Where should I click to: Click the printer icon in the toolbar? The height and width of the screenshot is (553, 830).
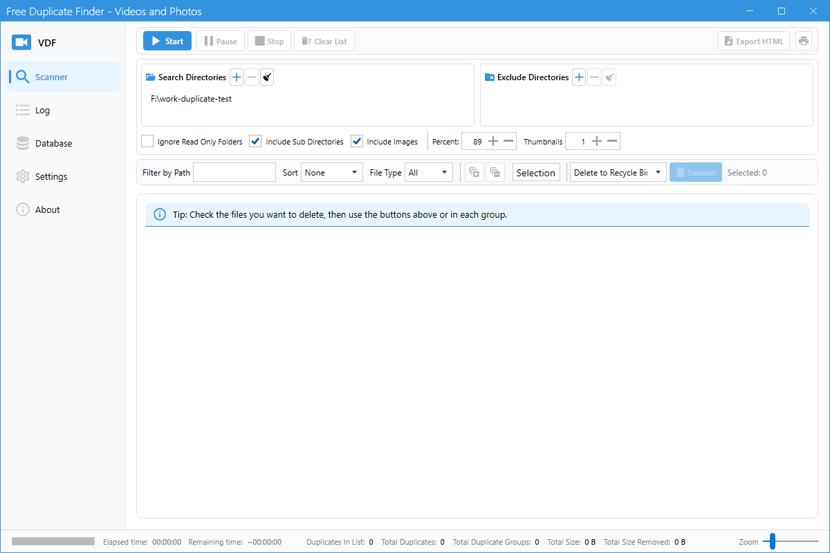(804, 41)
